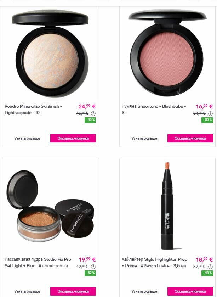Viewport: 217px width, 297px height.
Task: Click the price info icon beside 34,00 €
Action: [x=210, y=113]
